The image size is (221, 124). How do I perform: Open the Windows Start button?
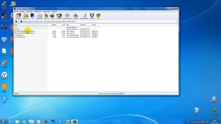point(3,122)
